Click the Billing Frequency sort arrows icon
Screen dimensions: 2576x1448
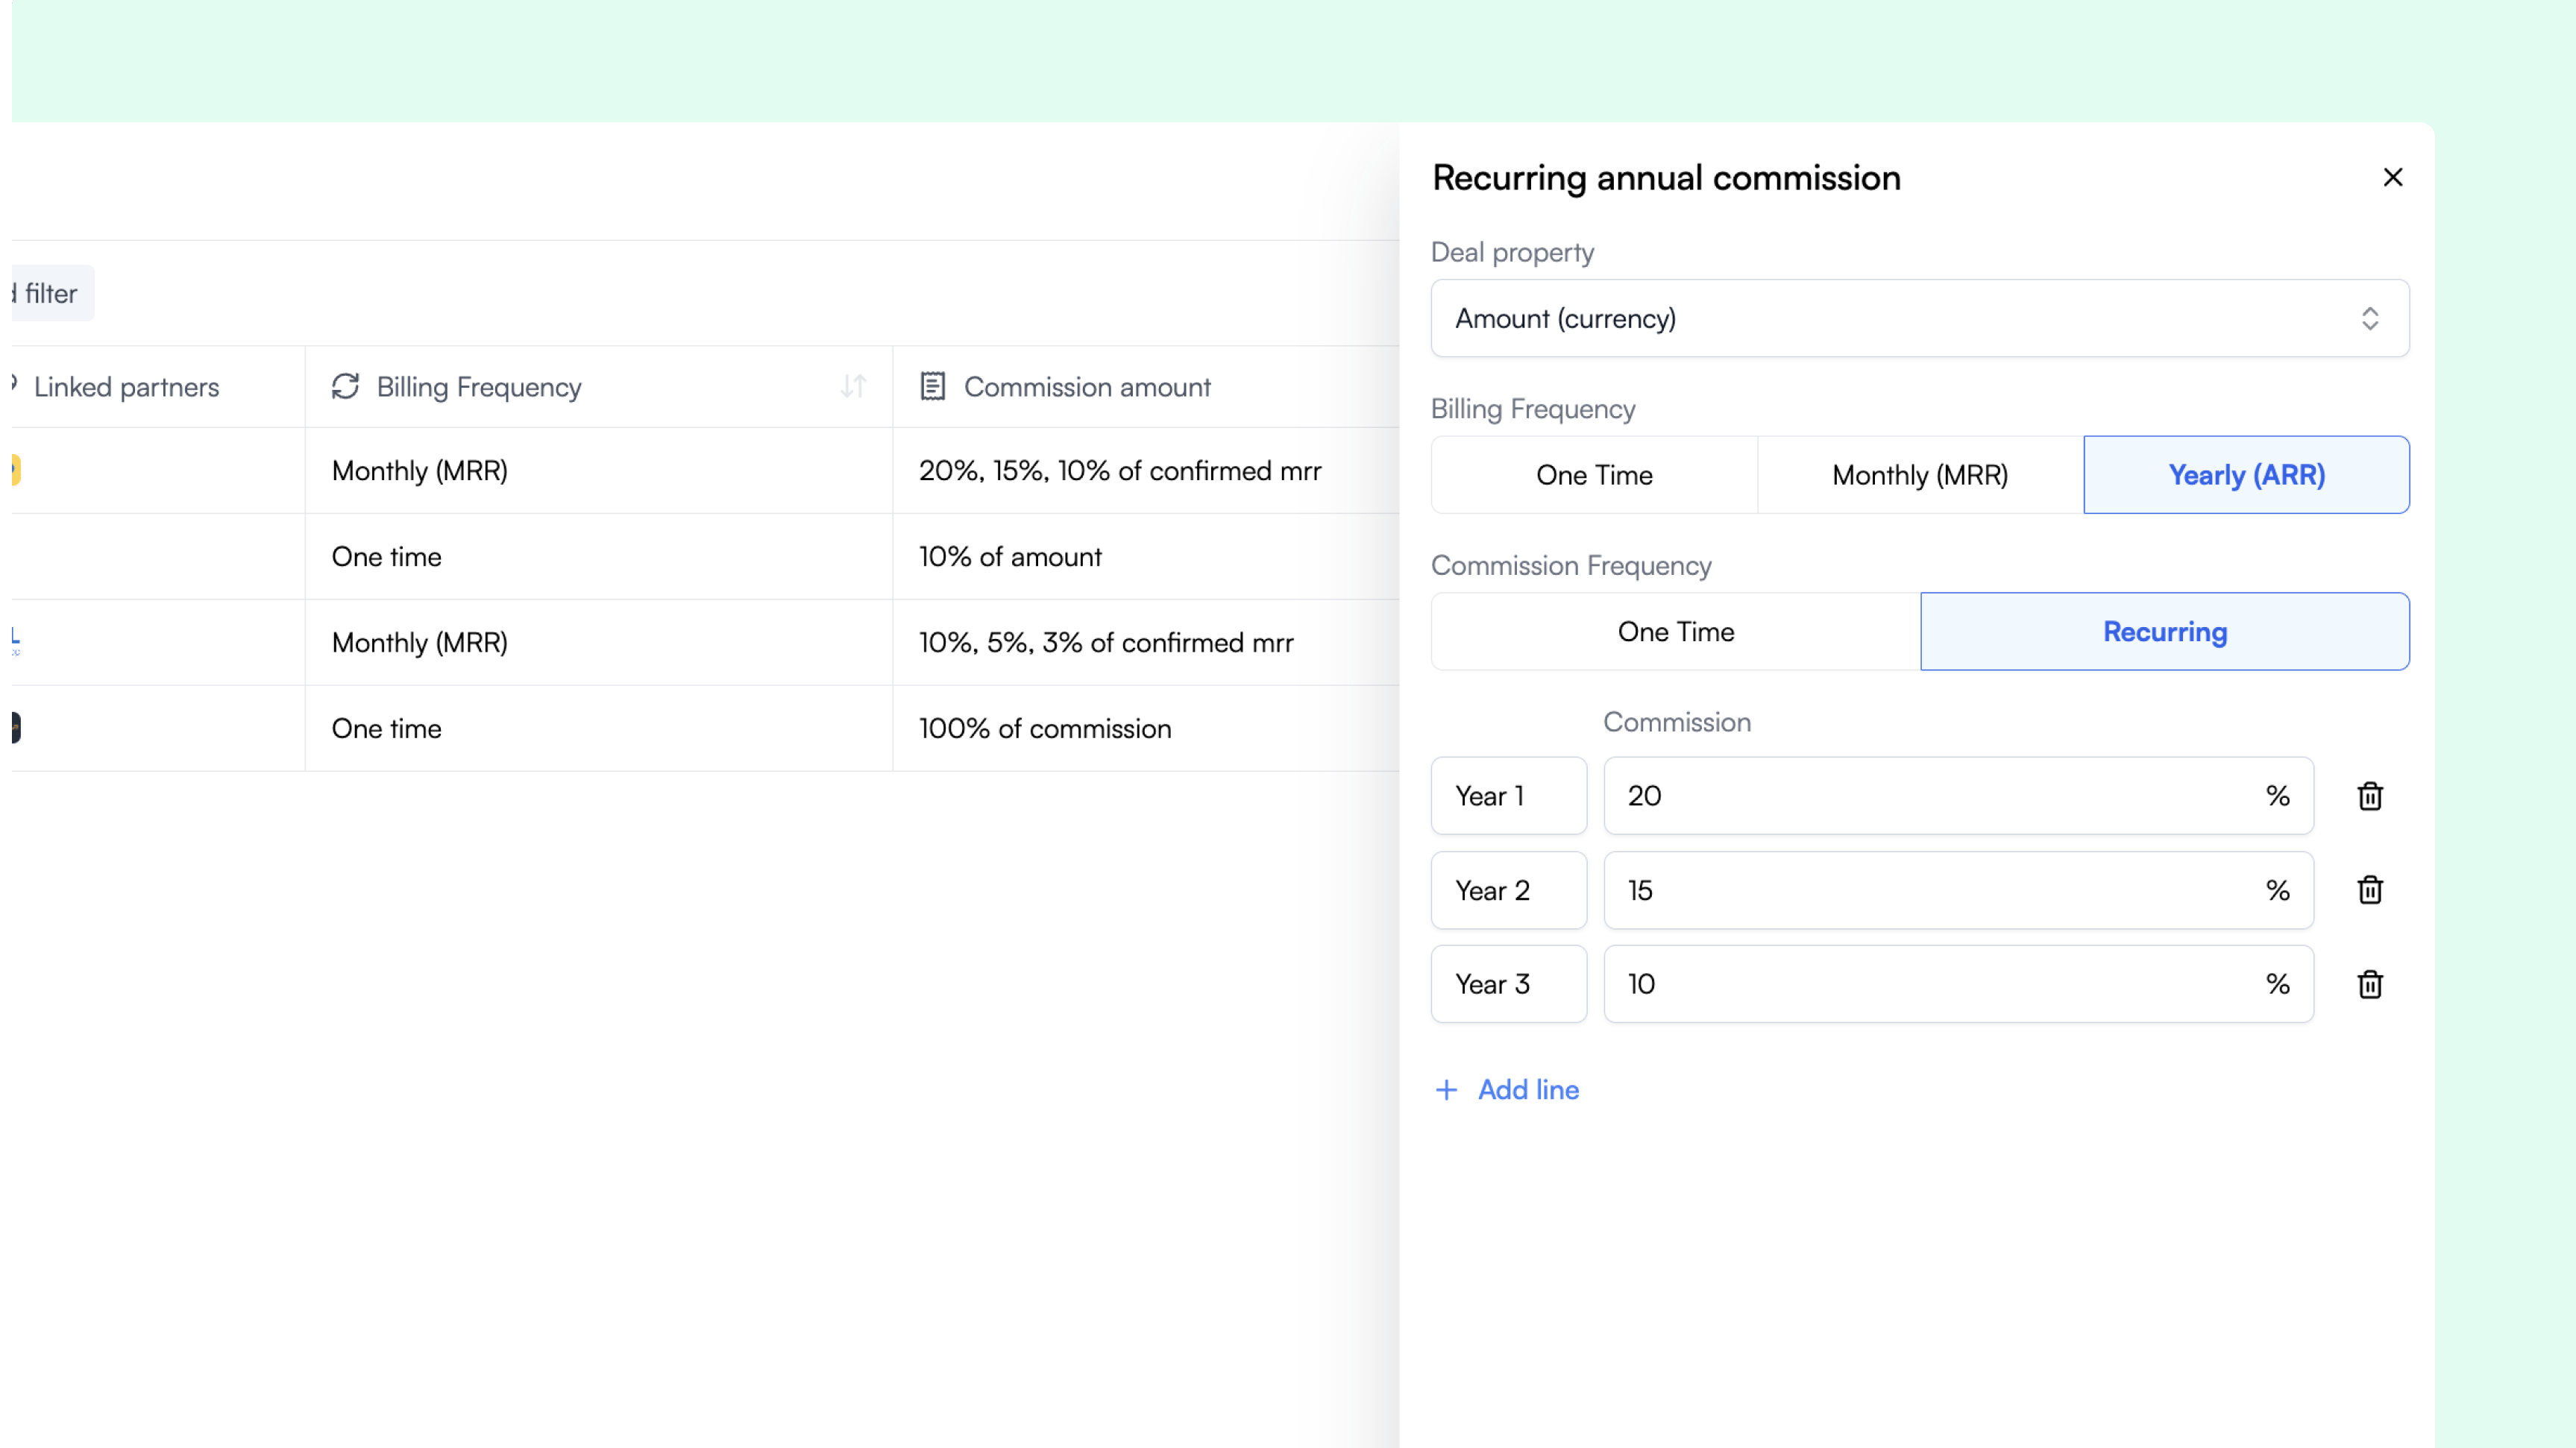point(852,387)
